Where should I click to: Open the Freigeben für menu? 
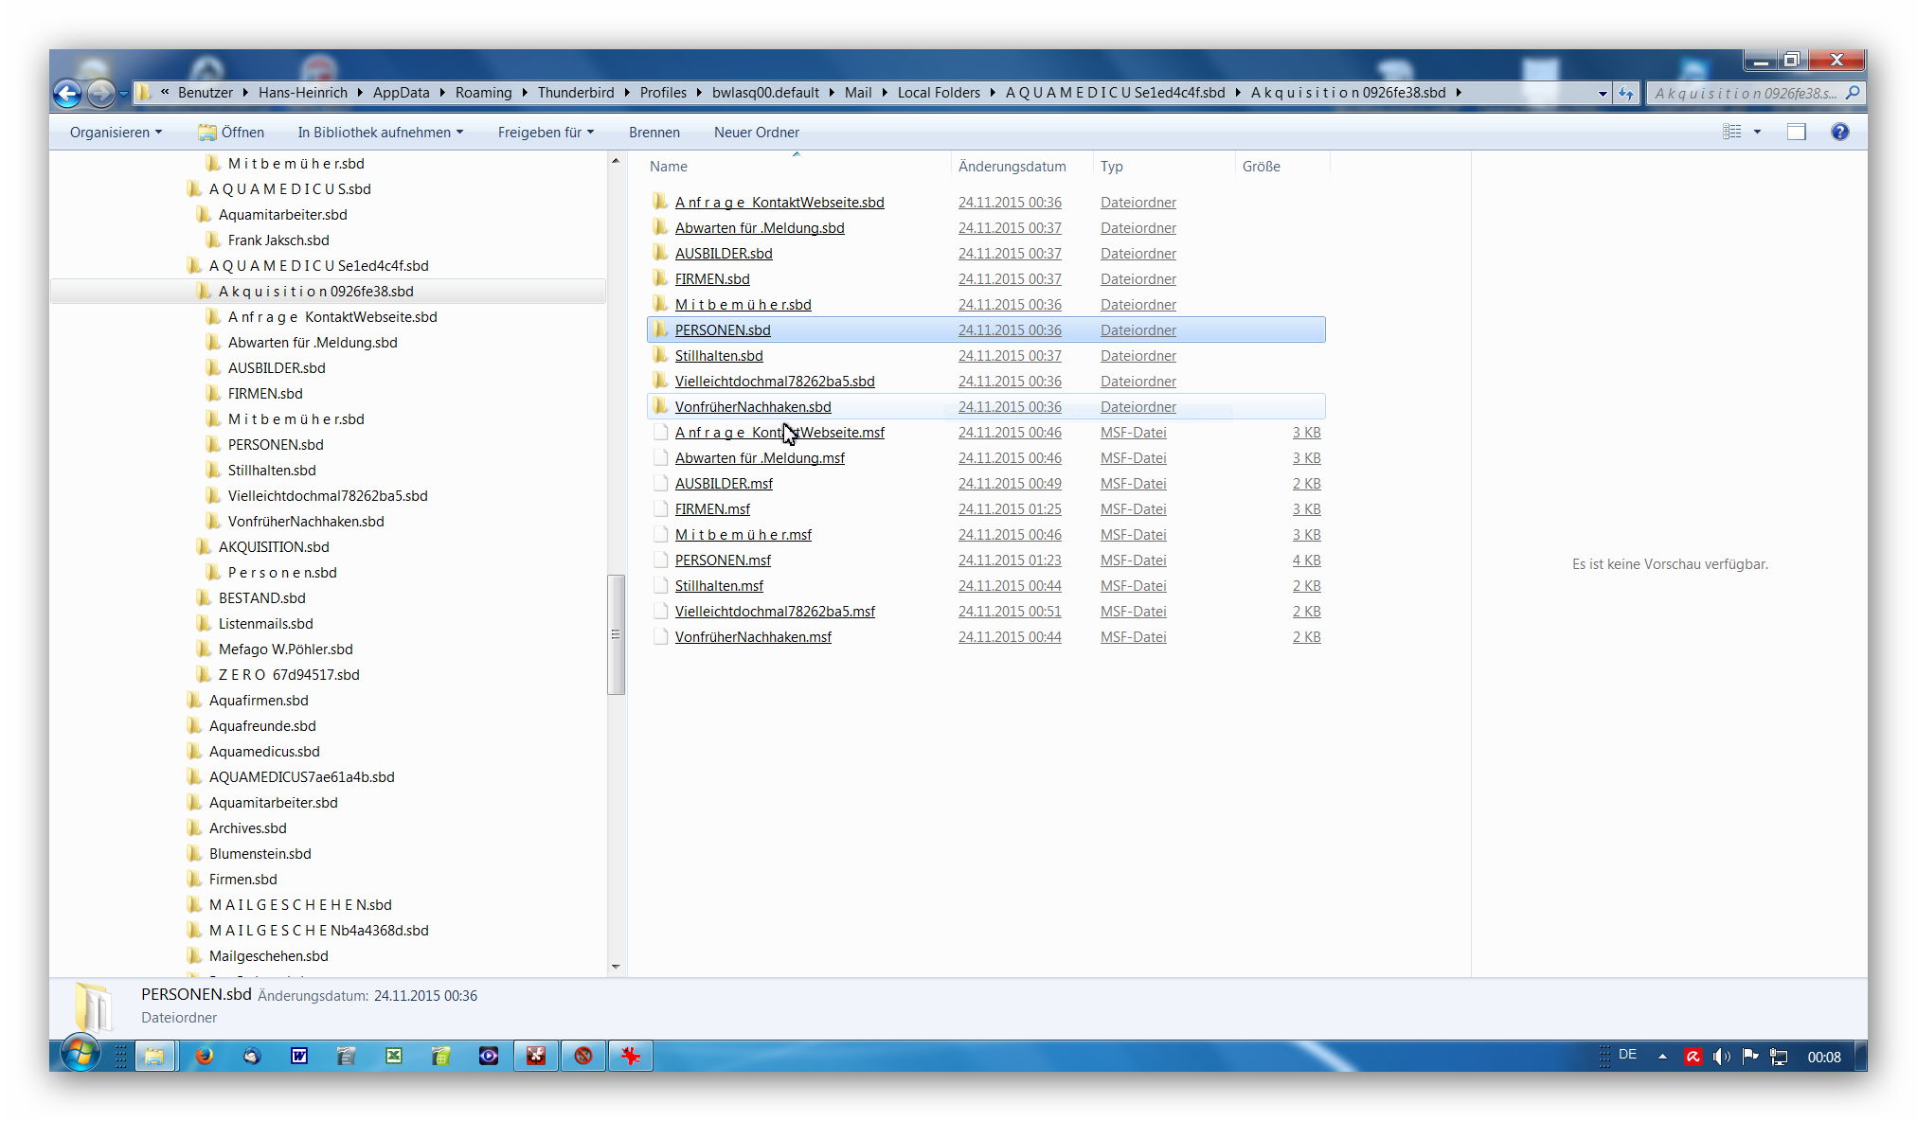click(545, 132)
